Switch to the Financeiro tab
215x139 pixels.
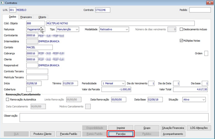coord(26,17)
